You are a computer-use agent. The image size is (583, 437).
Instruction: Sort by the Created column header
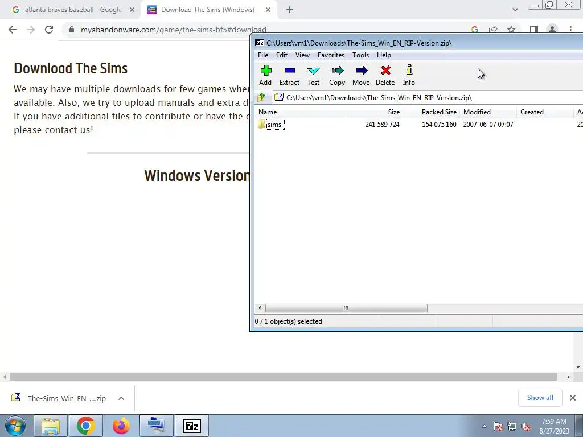(x=545, y=112)
